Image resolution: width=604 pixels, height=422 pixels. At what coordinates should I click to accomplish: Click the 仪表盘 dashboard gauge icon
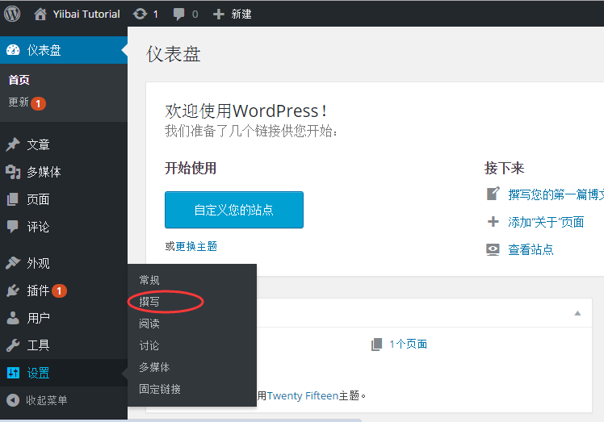click(x=13, y=50)
